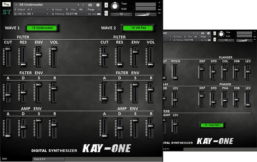The width and height of the screenshot is (257, 162).
Task: Click the Wave 1 filter CUT slider handle
Action: [x=8, y=49]
